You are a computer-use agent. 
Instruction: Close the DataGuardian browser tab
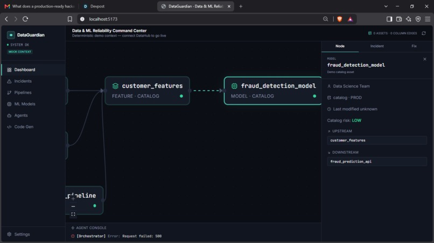click(229, 6)
